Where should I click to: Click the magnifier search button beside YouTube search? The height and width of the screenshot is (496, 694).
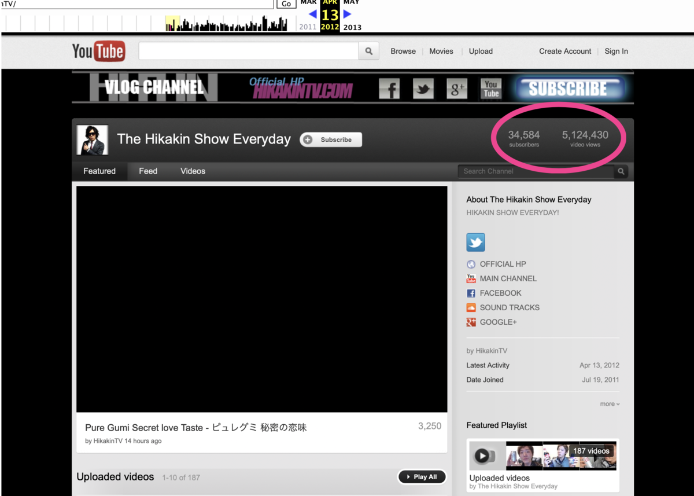[369, 51]
